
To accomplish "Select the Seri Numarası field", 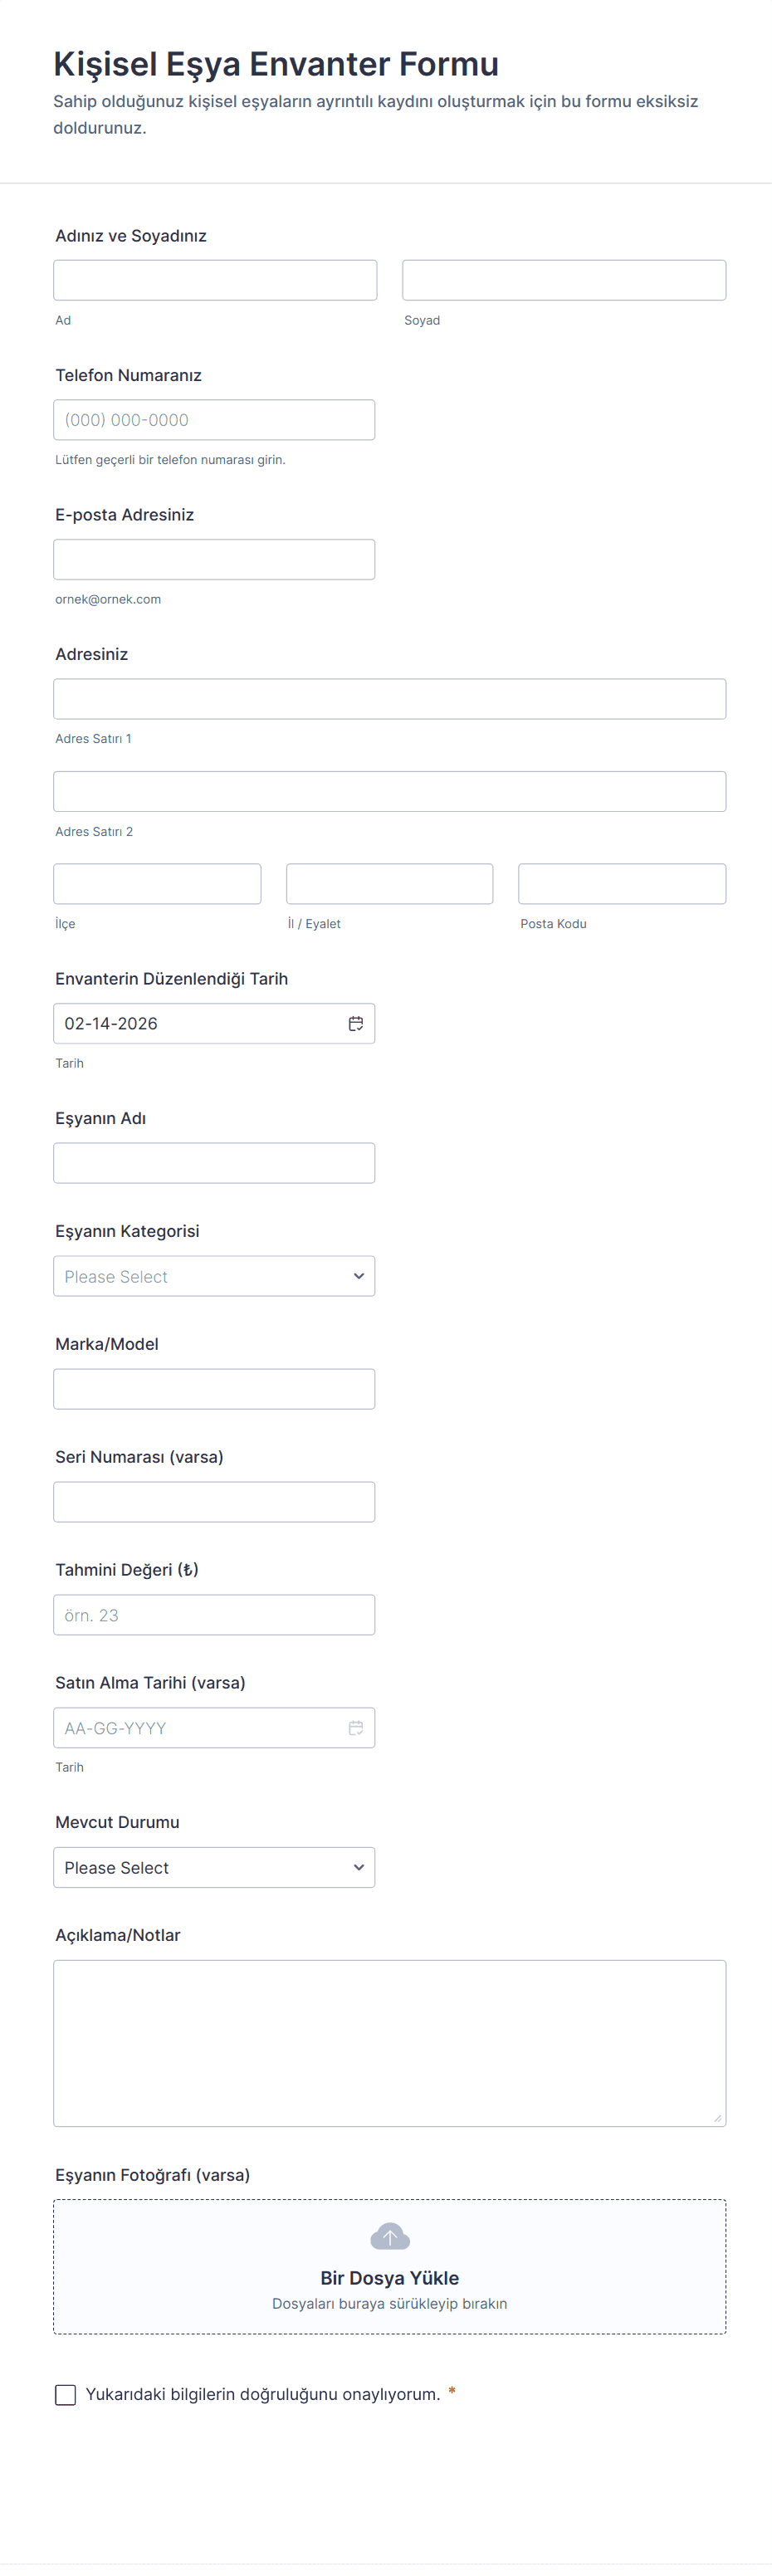I will [x=214, y=1502].
